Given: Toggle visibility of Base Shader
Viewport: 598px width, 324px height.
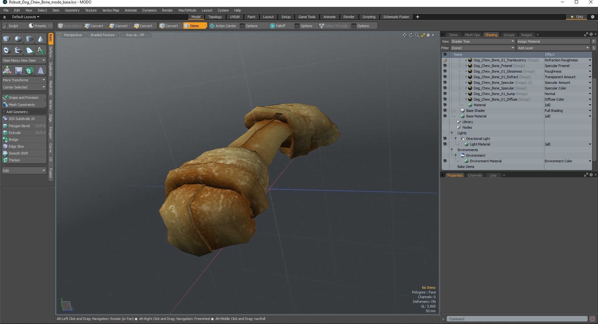Looking at the screenshot, I should [445, 111].
